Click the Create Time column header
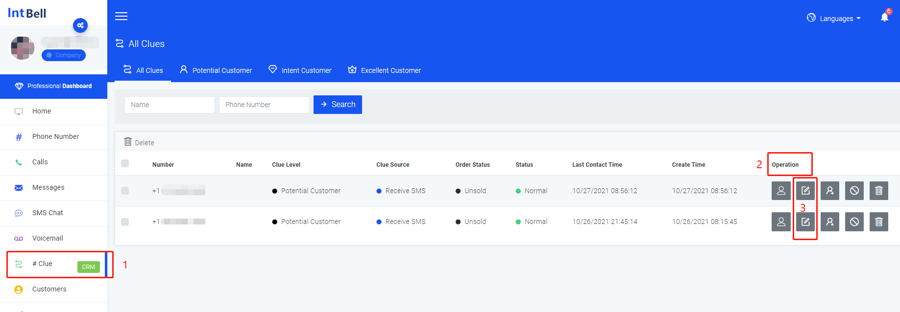 click(x=689, y=165)
